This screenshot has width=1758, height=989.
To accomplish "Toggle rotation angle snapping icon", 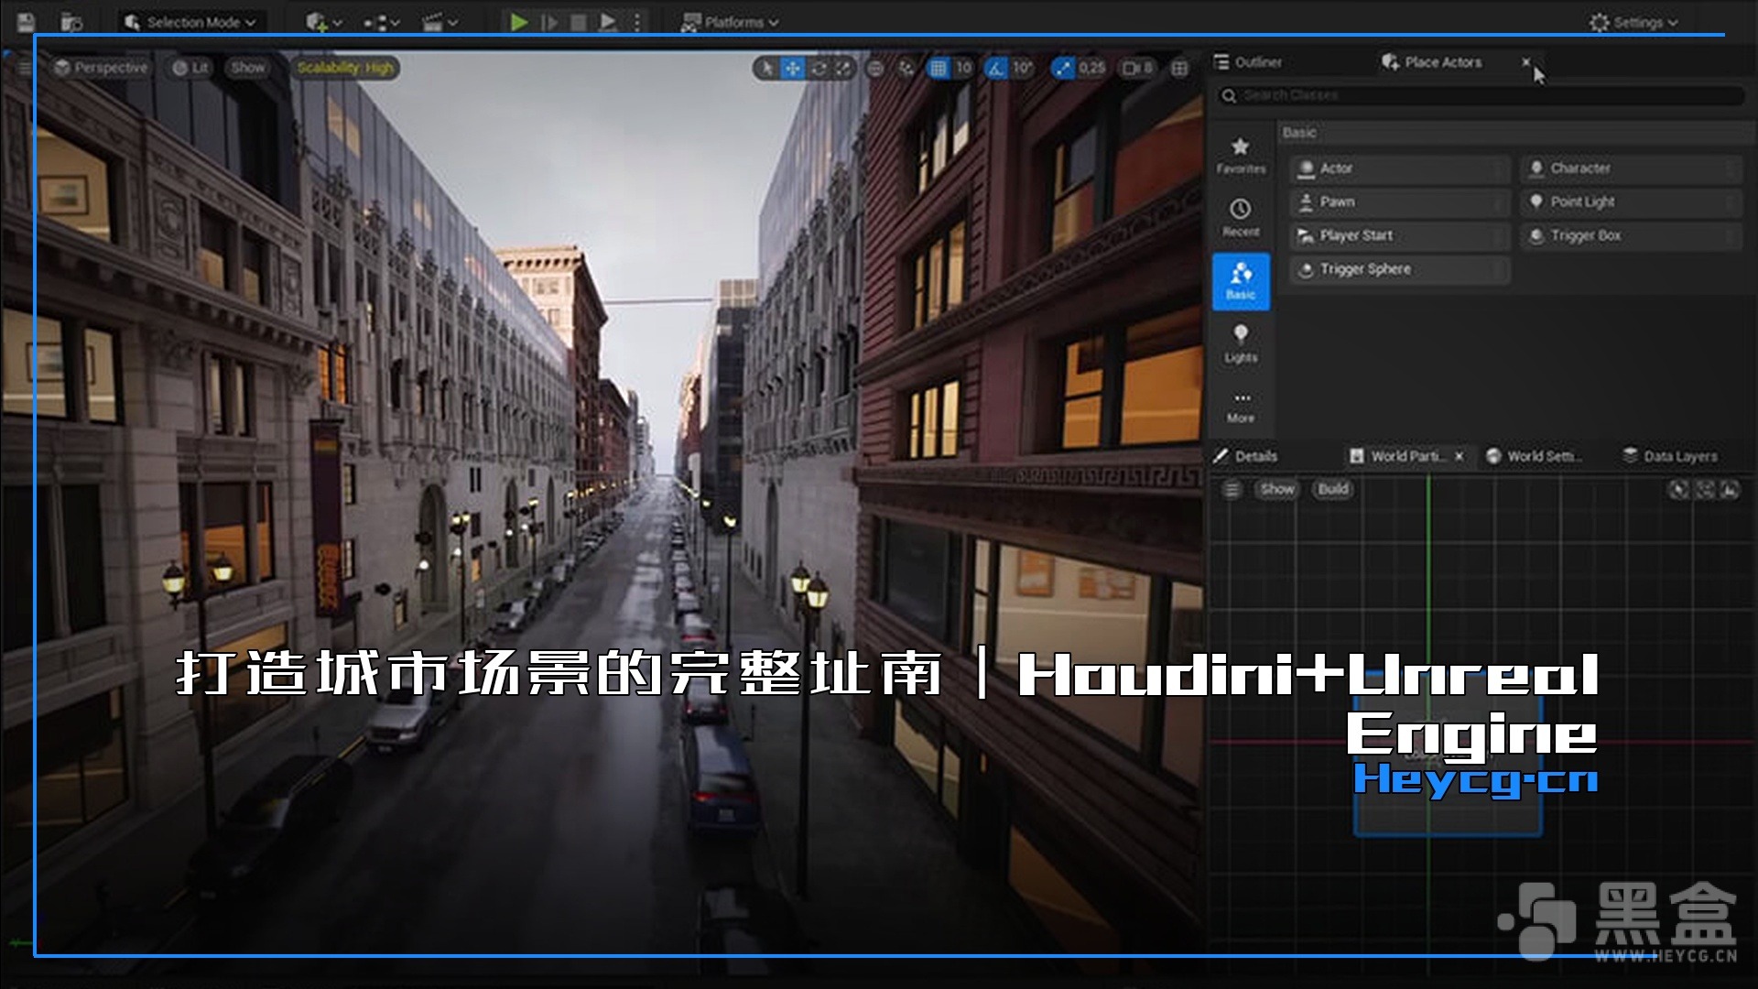I will [995, 68].
